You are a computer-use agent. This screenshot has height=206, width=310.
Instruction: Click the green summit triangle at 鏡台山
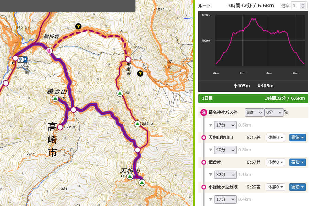click(55, 99)
